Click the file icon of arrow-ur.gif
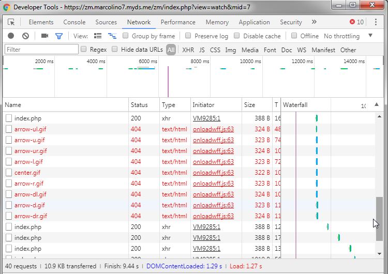 tap(9, 151)
